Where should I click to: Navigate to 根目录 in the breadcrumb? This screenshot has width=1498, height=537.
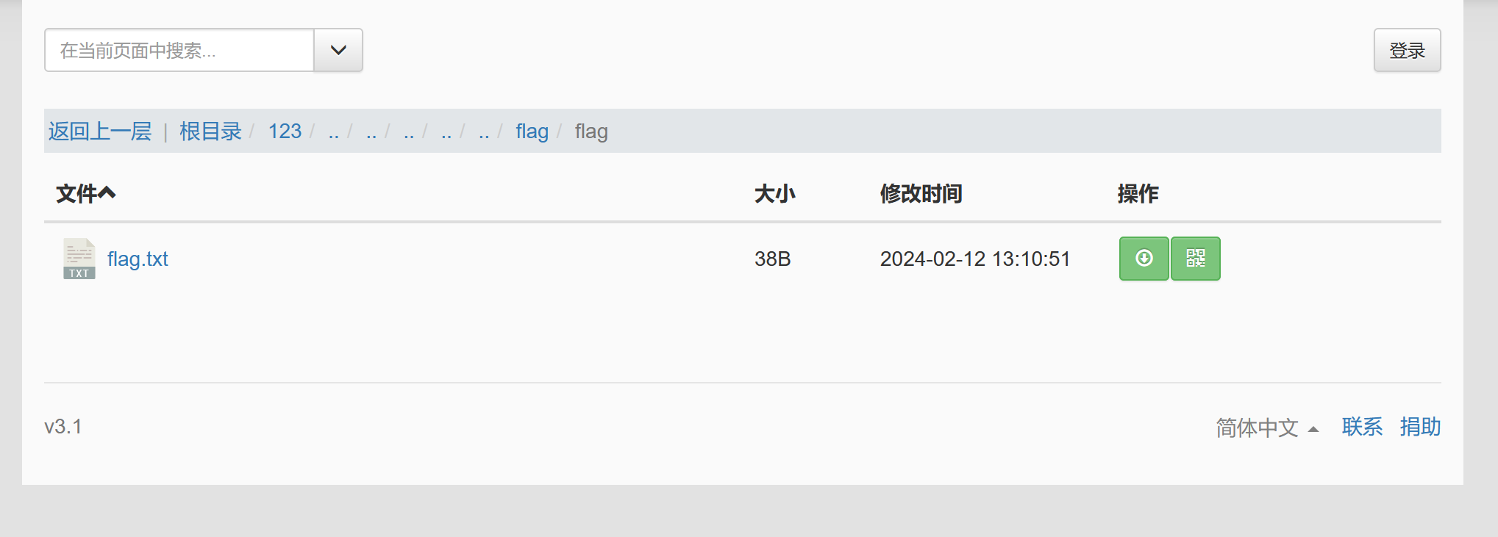[x=210, y=131]
